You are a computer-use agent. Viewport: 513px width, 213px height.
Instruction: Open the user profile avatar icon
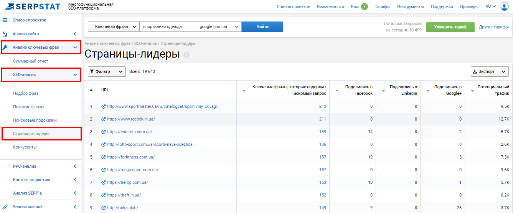[504, 7]
